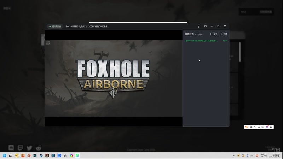Select the live-1057853rIyBuI325 playlist entry
This screenshot has height=159, width=283.
(x=206, y=41)
